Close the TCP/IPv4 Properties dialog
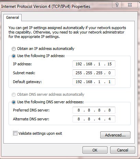Screen dimensions: 140x159 coord(130,5)
